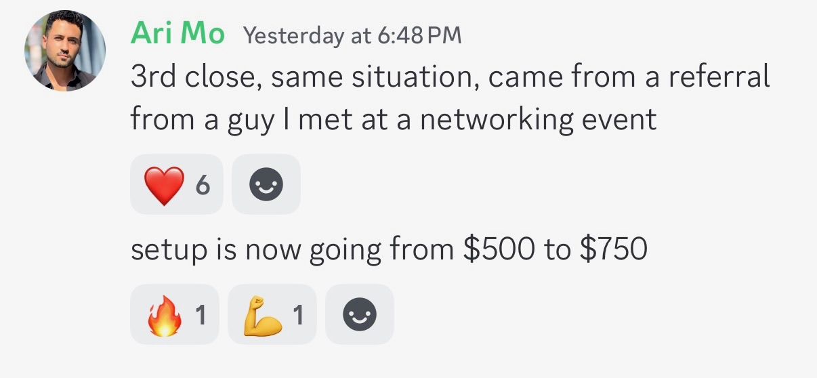Screen dimensions: 817x378
Task: Click the Yesterday at 6:48 PM timestamp
Action: click(x=352, y=35)
